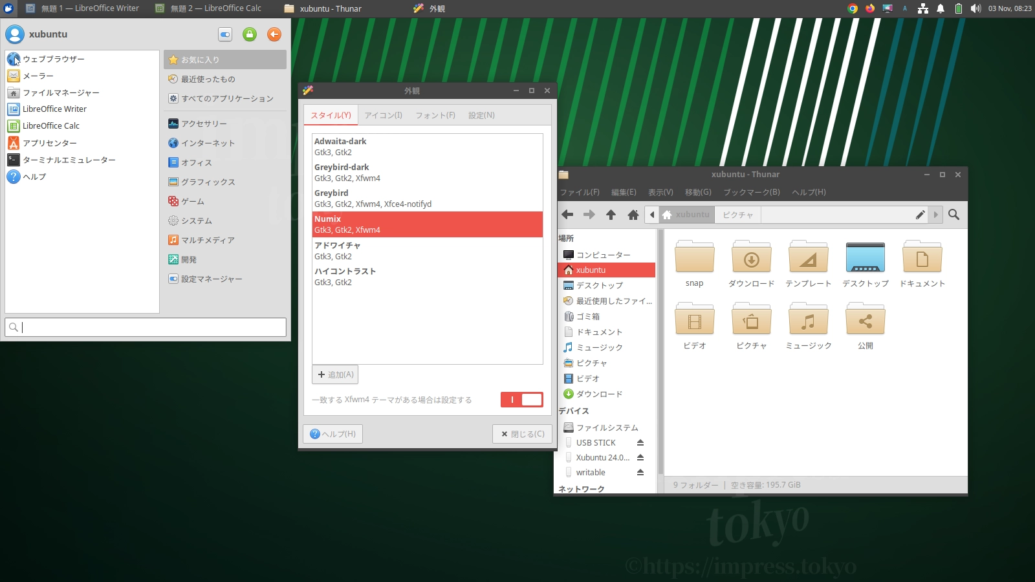Switch to the フォント tab
This screenshot has height=582, width=1035.
435,115
